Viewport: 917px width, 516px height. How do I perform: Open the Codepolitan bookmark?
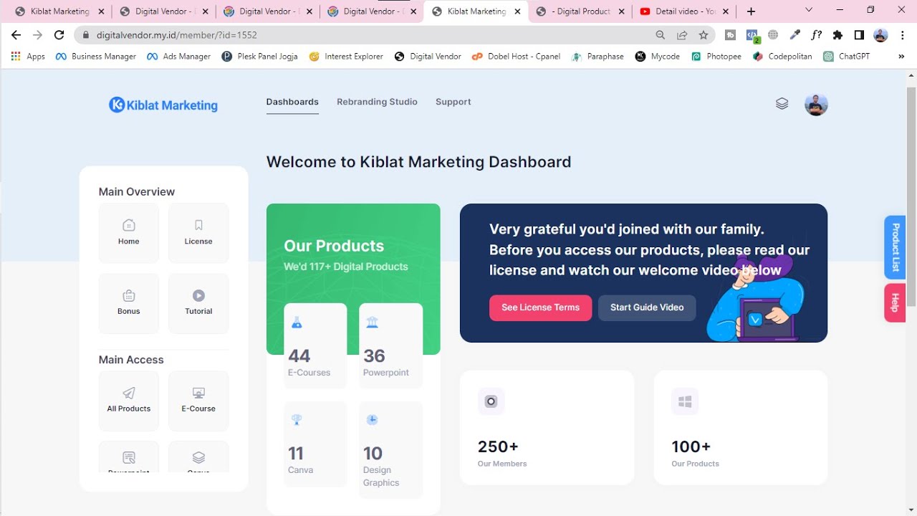[x=782, y=56]
